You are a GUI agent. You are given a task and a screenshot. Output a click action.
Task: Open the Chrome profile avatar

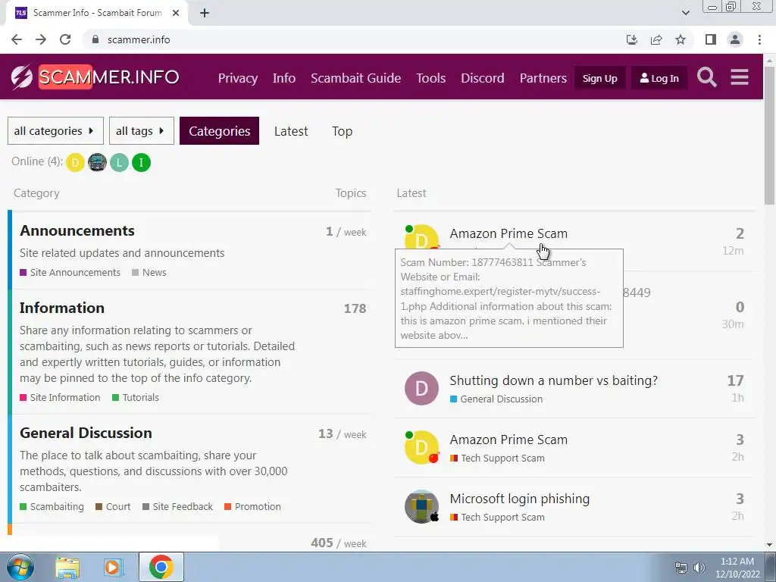click(735, 39)
